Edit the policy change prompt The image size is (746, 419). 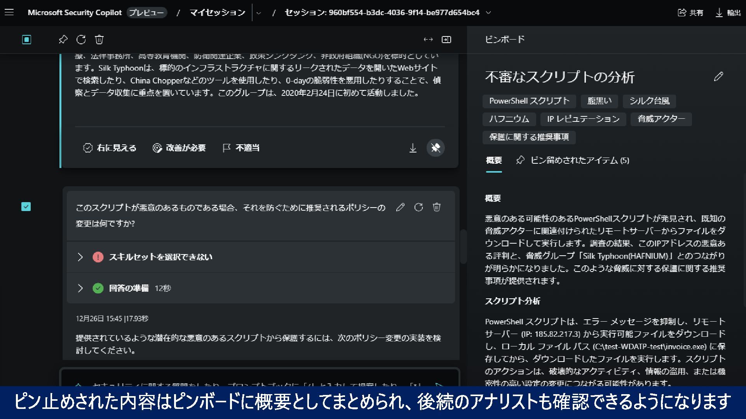(x=400, y=207)
